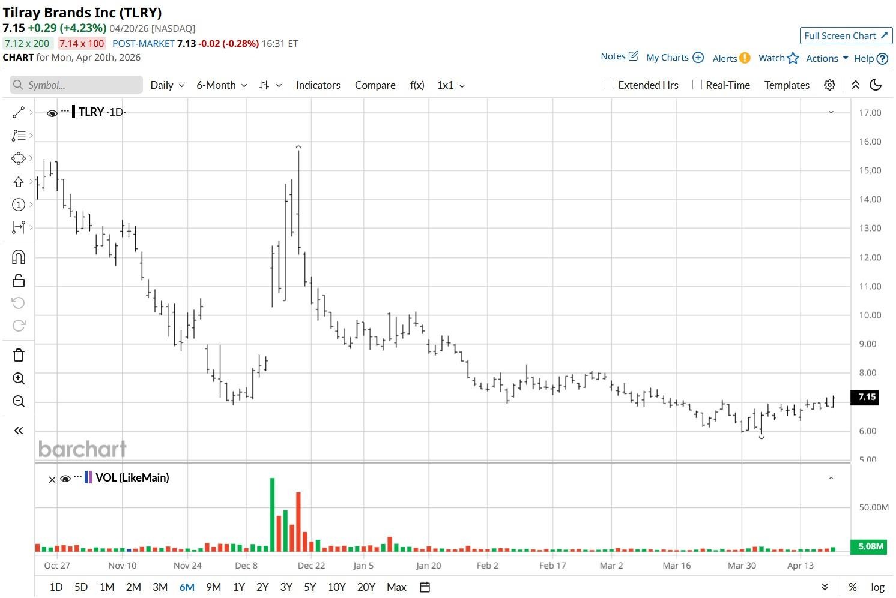Add TLRY to Watch list
The width and height of the screenshot is (896, 598).
point(779,58)
